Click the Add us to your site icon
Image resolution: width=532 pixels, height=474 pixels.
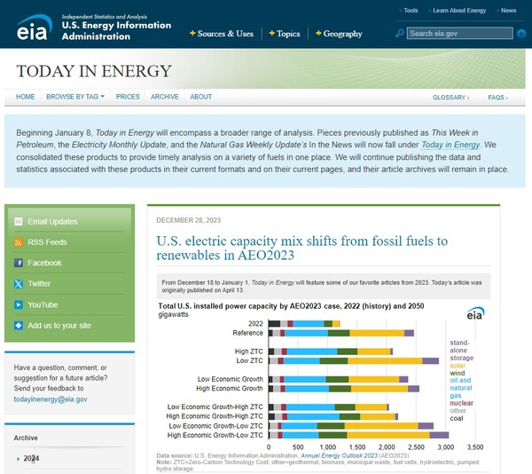[18, 326]
